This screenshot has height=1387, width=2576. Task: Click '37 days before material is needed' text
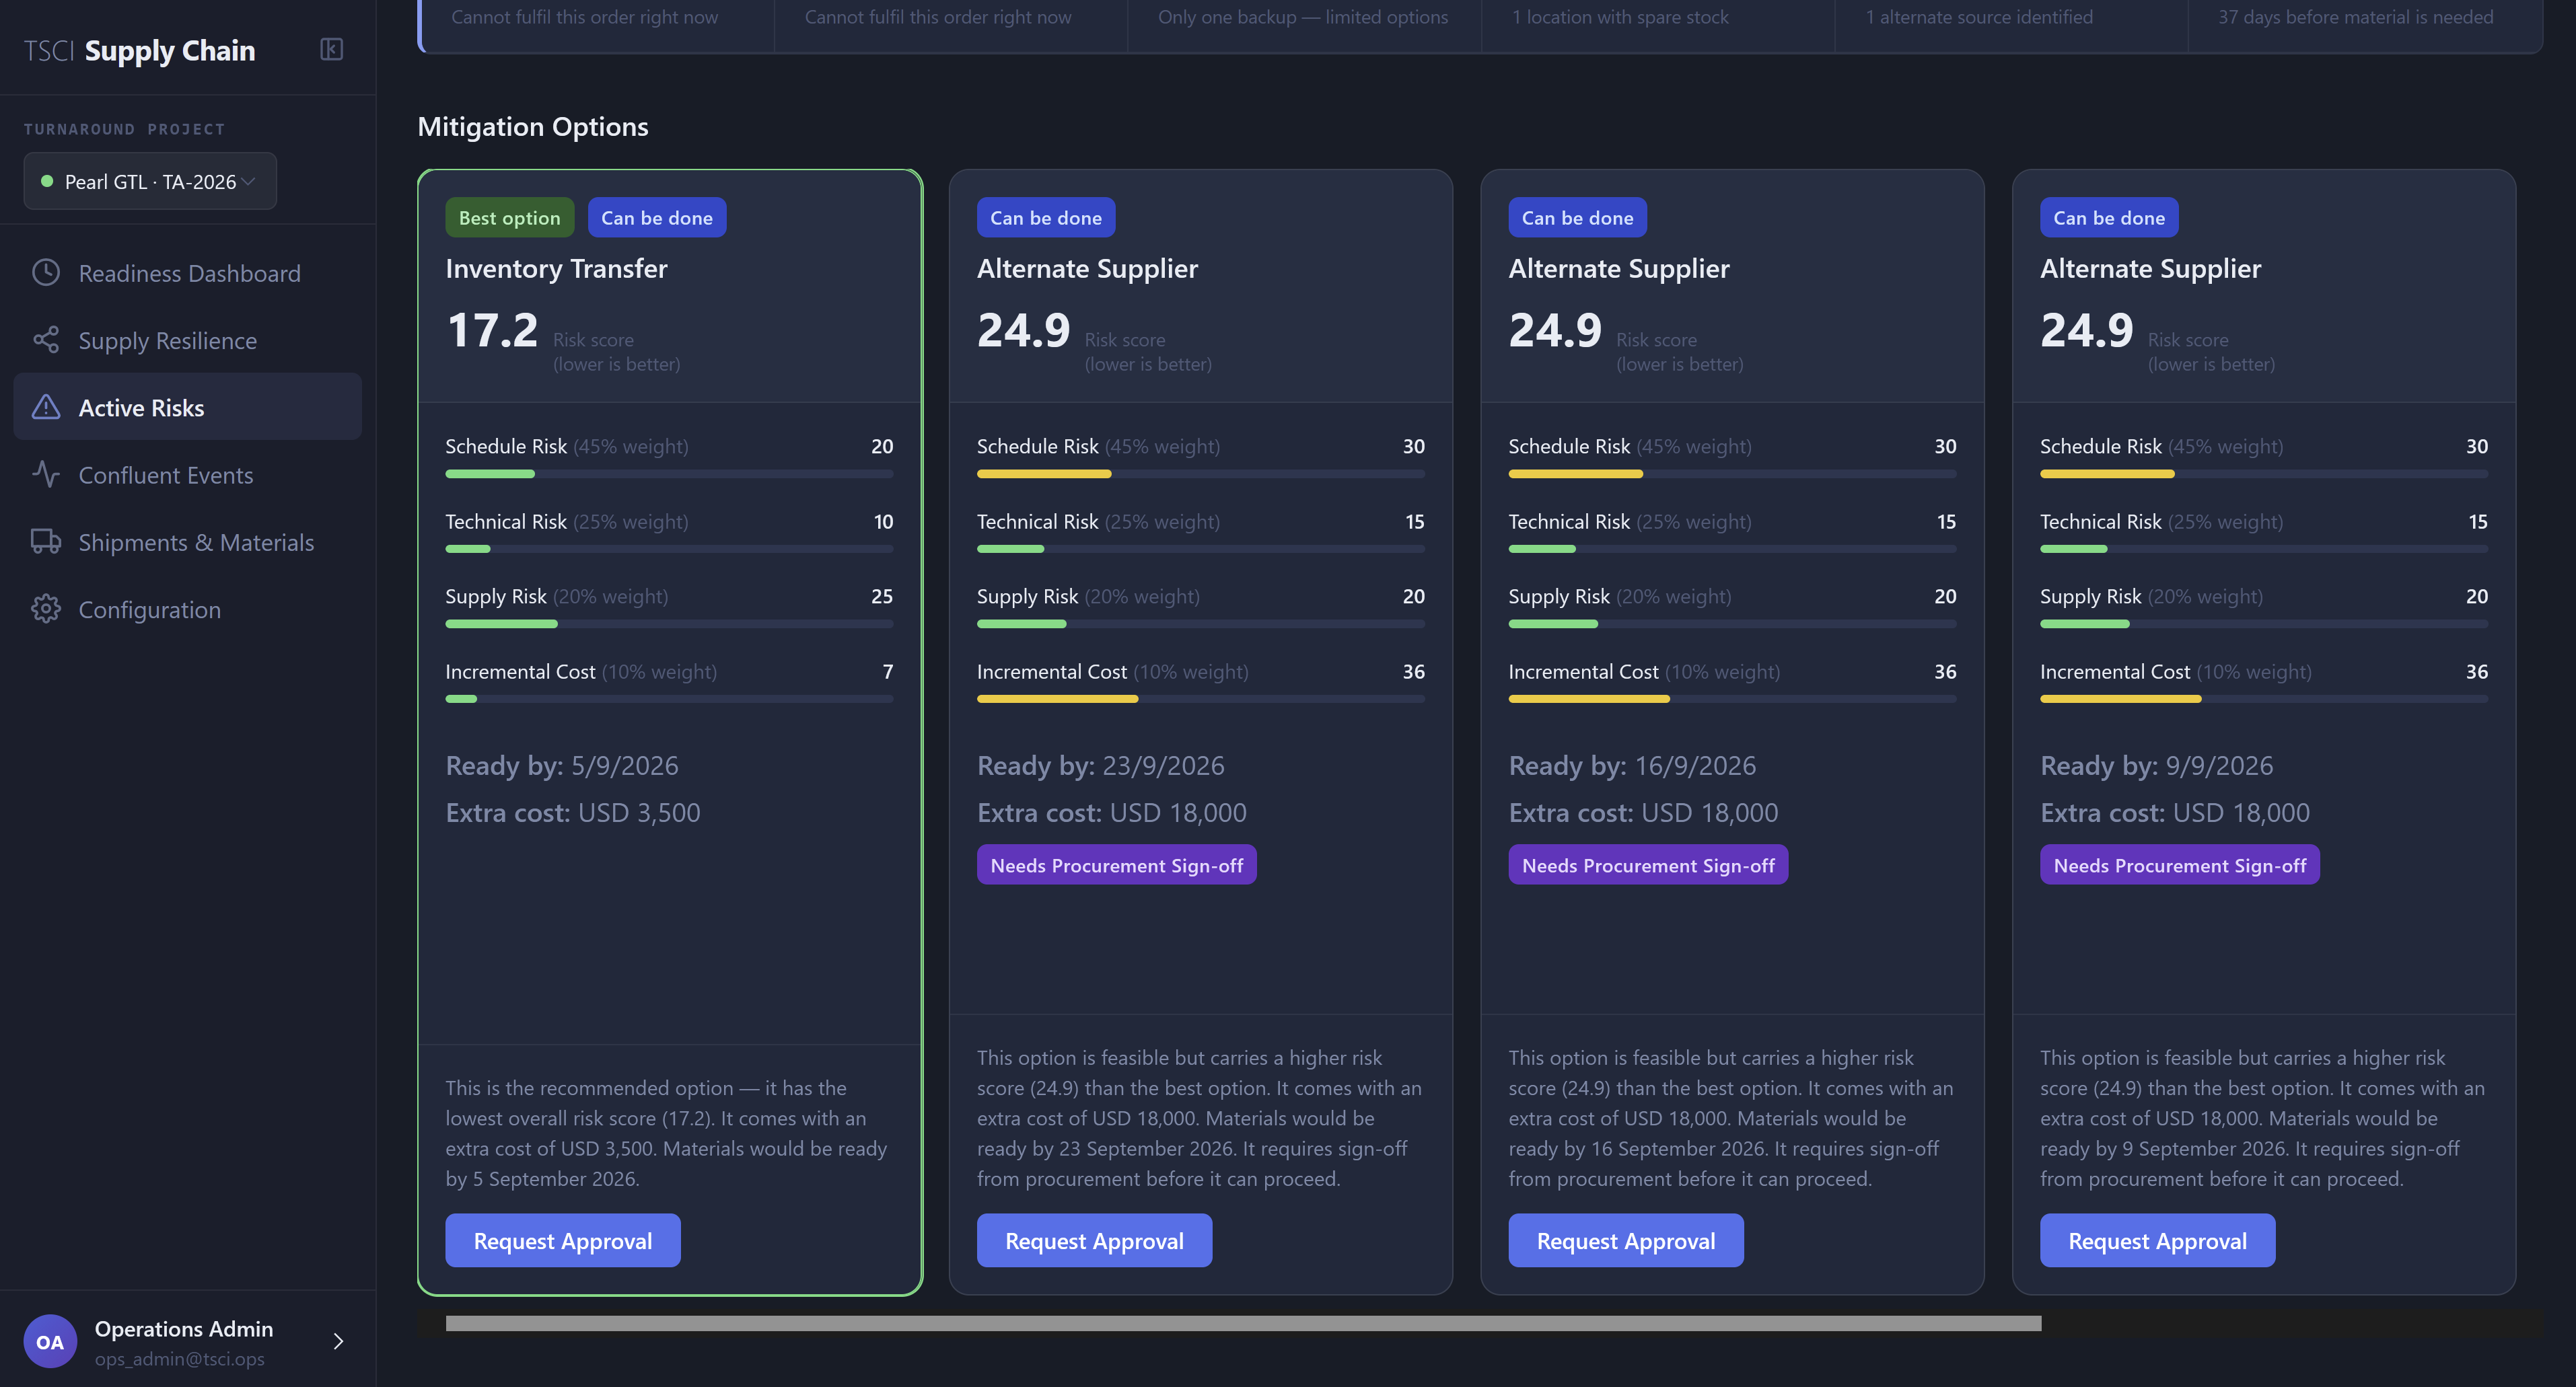click(2355, 17)
